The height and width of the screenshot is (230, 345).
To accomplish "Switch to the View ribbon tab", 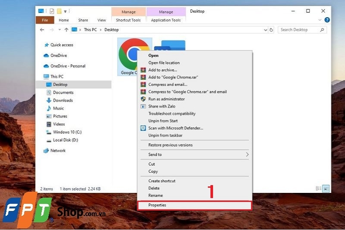I will click(102, 20).
